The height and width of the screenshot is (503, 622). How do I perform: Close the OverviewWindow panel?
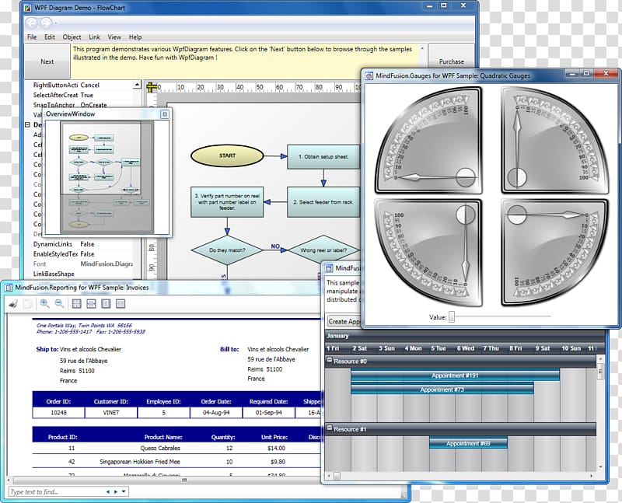pyautogui.click(x=165, y=114)
